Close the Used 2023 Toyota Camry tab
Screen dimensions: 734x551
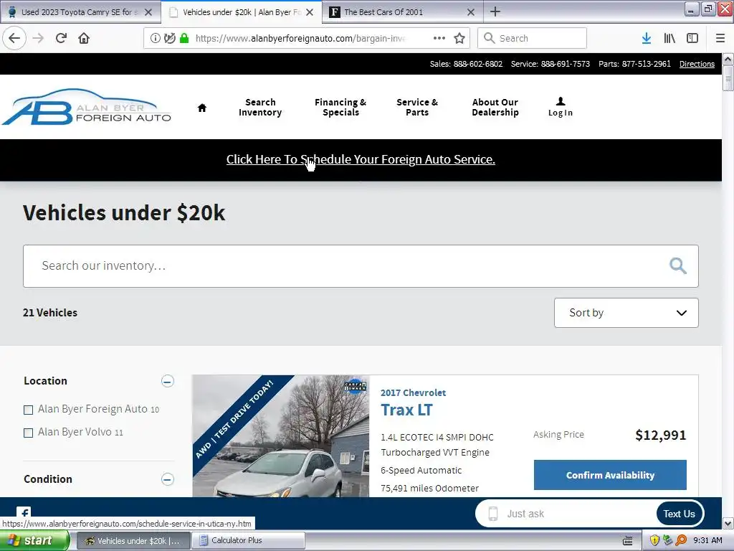(148, 12)
